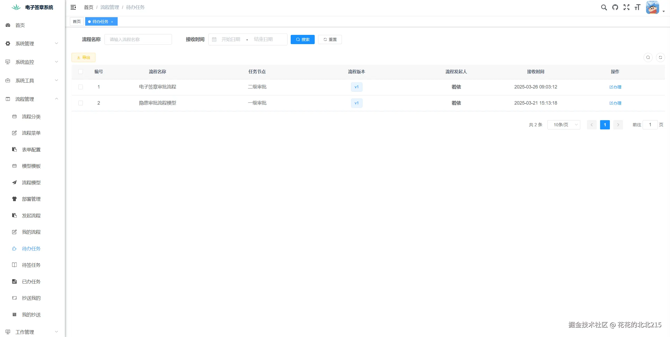This screenshot has width=670, height=337.
Task: Switch to the 首页 tab
Action: pyautogui.click(x=77, y=22)
